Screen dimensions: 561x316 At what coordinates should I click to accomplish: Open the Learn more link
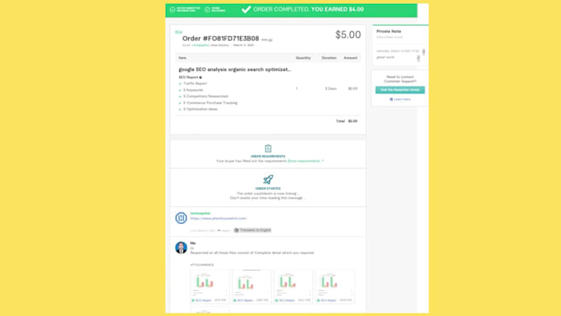(402, 99)
